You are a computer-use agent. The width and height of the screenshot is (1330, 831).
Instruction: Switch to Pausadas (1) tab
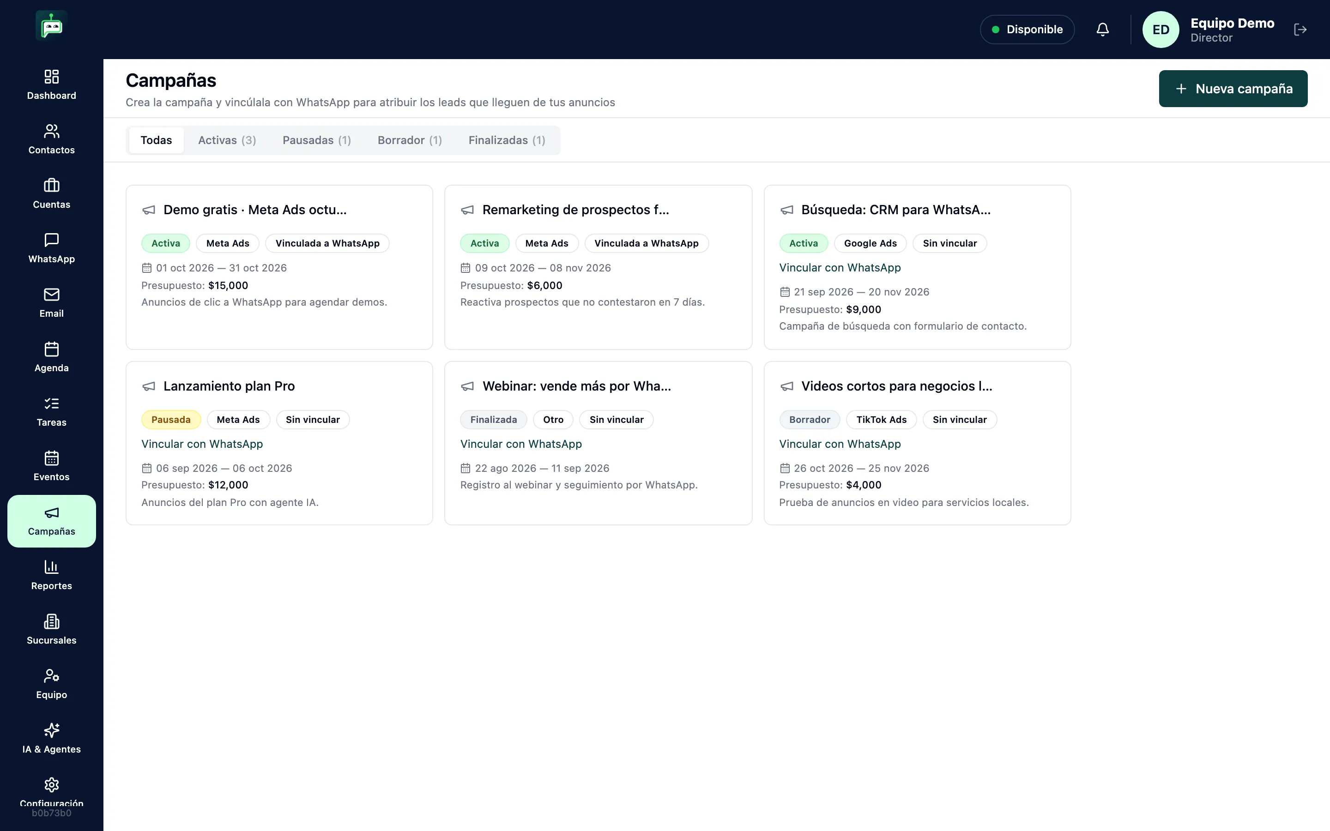click(x=316, y=140)
